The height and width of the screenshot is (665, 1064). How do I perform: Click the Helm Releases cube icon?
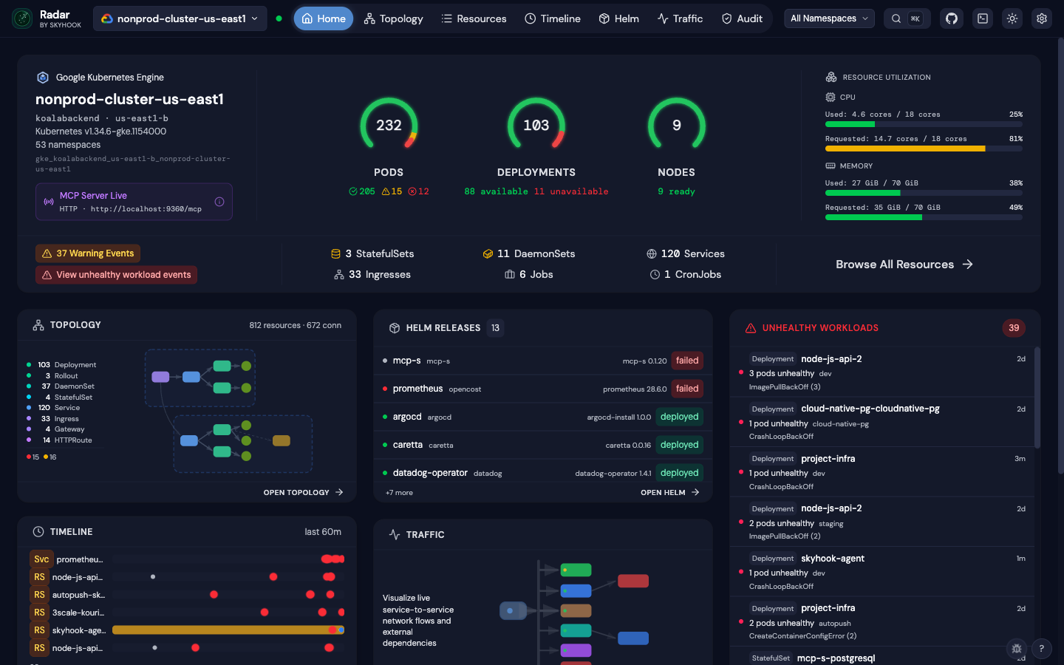point(395,328)
